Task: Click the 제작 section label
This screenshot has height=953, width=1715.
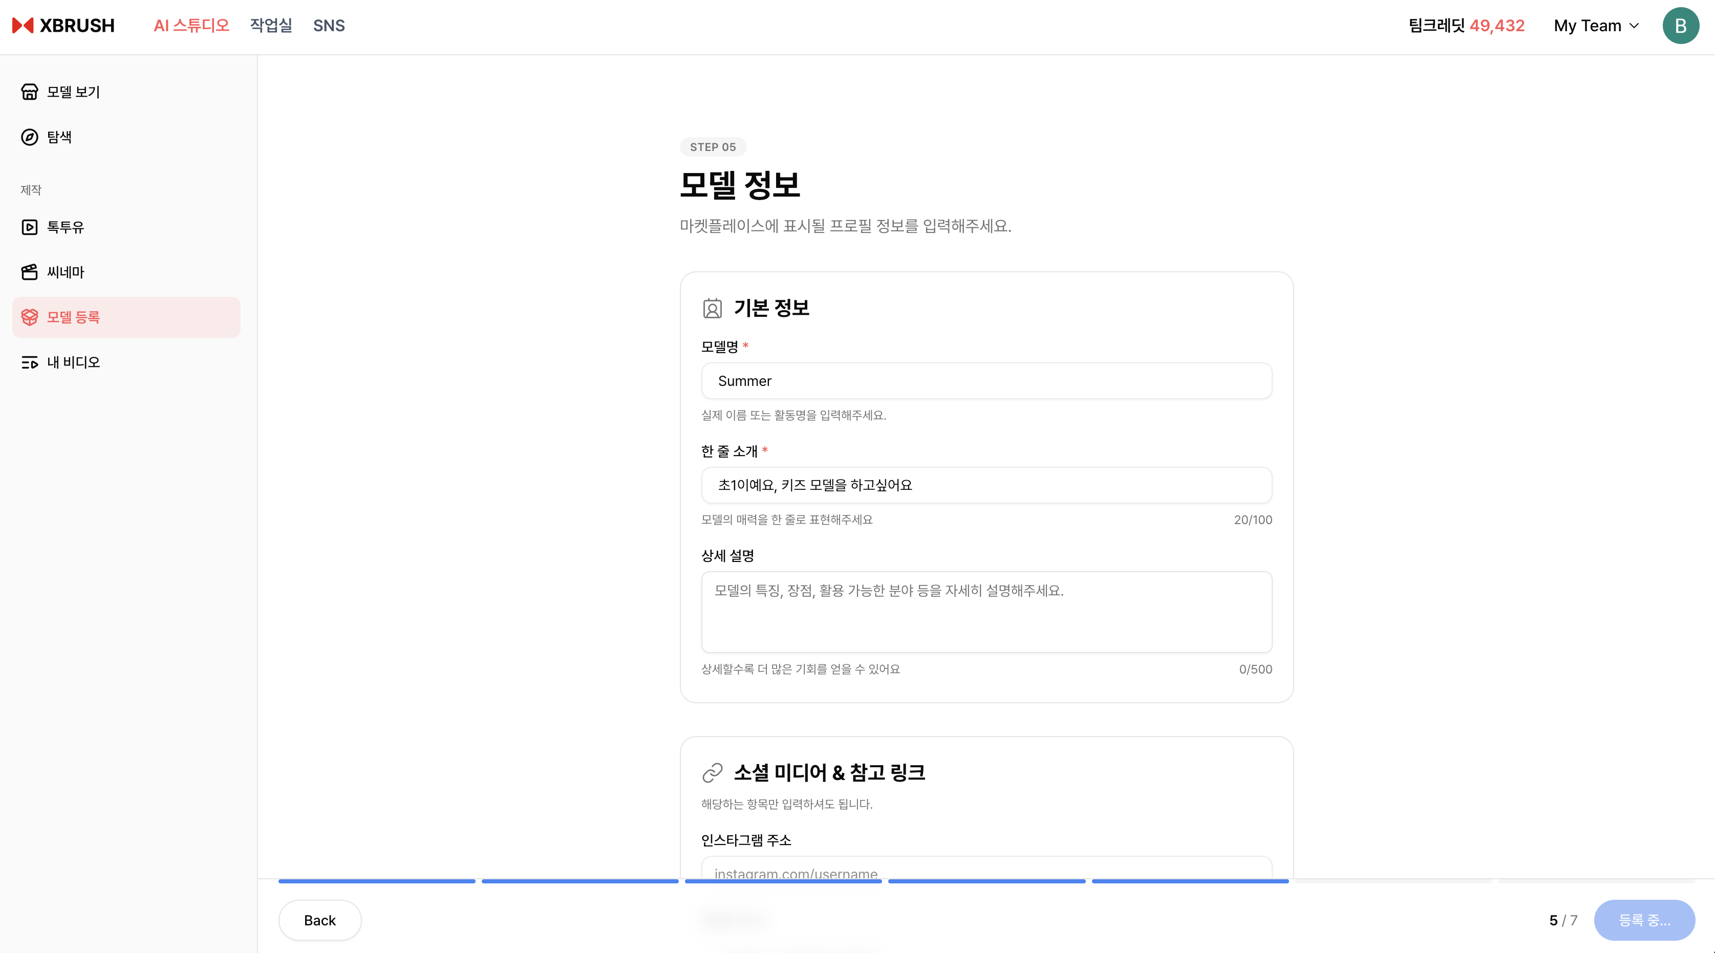Action: 31,190
